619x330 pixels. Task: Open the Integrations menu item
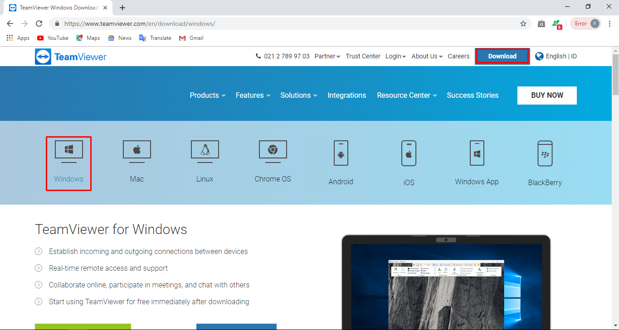pyautogui.click(x=347, y=95)
